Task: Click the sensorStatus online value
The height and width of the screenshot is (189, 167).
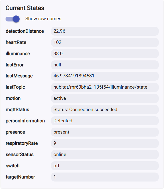Action: tap(105, 155)
